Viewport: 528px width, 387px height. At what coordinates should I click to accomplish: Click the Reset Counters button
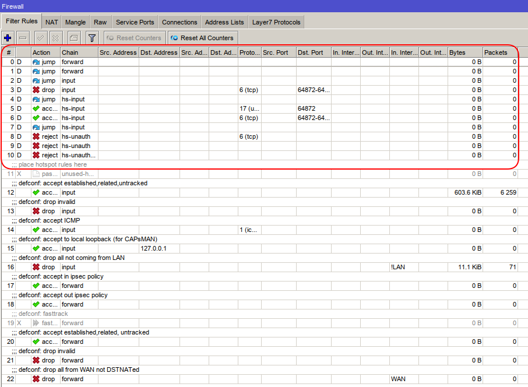coord(135,38)
